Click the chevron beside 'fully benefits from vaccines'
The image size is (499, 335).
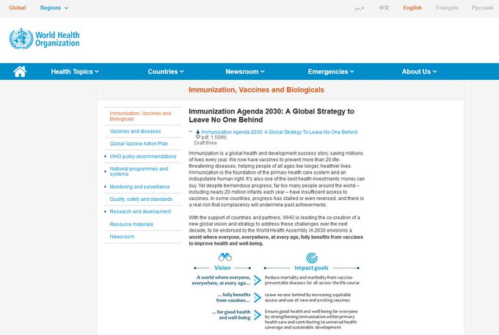click(x=258, y=298)
